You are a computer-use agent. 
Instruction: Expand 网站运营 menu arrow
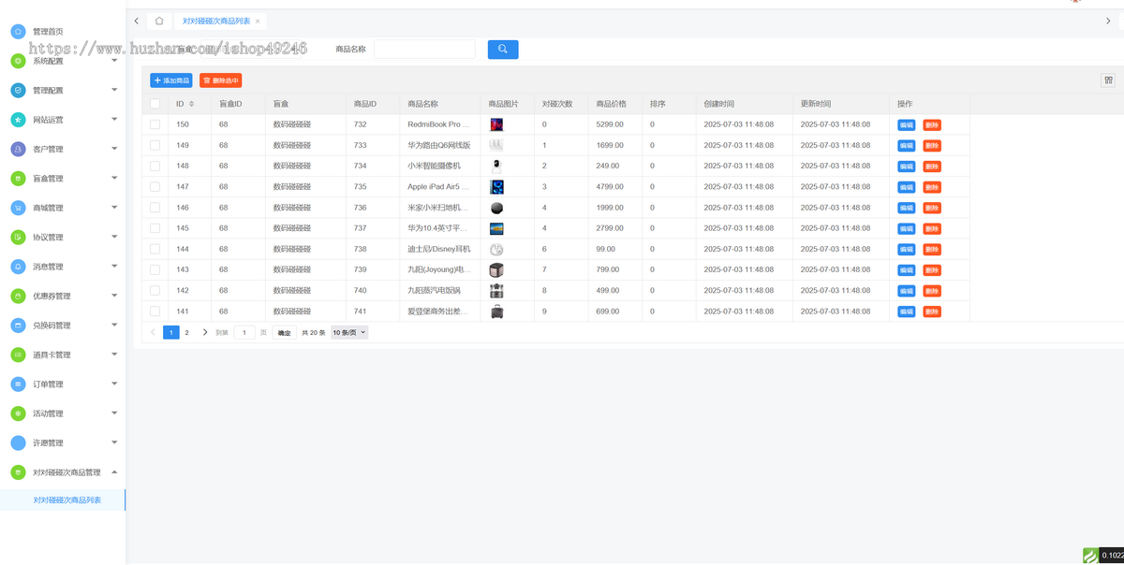tap(114, 120)
